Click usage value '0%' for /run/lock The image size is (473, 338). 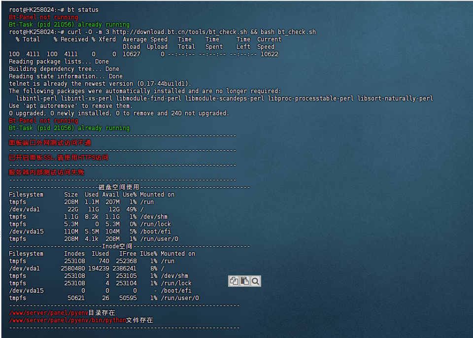click(133, 224)
